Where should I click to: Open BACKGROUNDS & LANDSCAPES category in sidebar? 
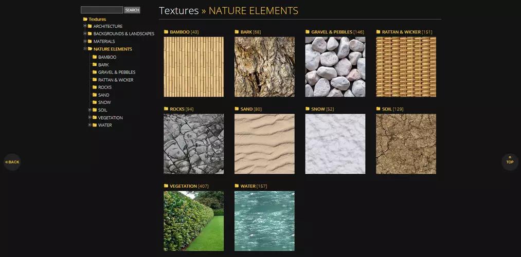(x=124, y=34)
